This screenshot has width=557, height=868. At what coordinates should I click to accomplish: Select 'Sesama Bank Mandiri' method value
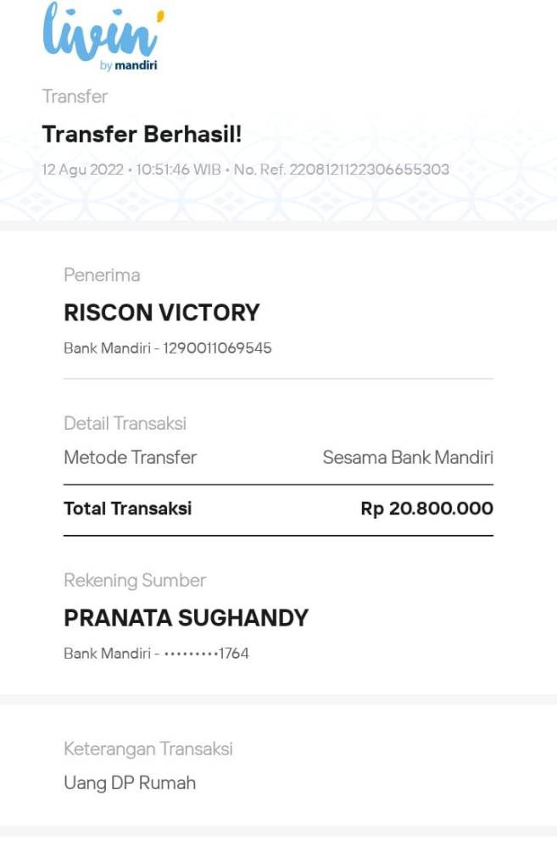[x=408, y=458]
